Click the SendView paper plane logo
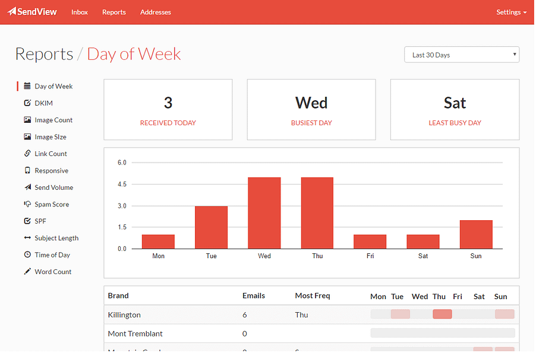Viewport: 536px width, 356px height. pos(12,12)
